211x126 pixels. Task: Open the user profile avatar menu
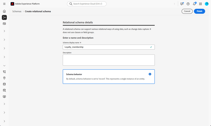207,4
